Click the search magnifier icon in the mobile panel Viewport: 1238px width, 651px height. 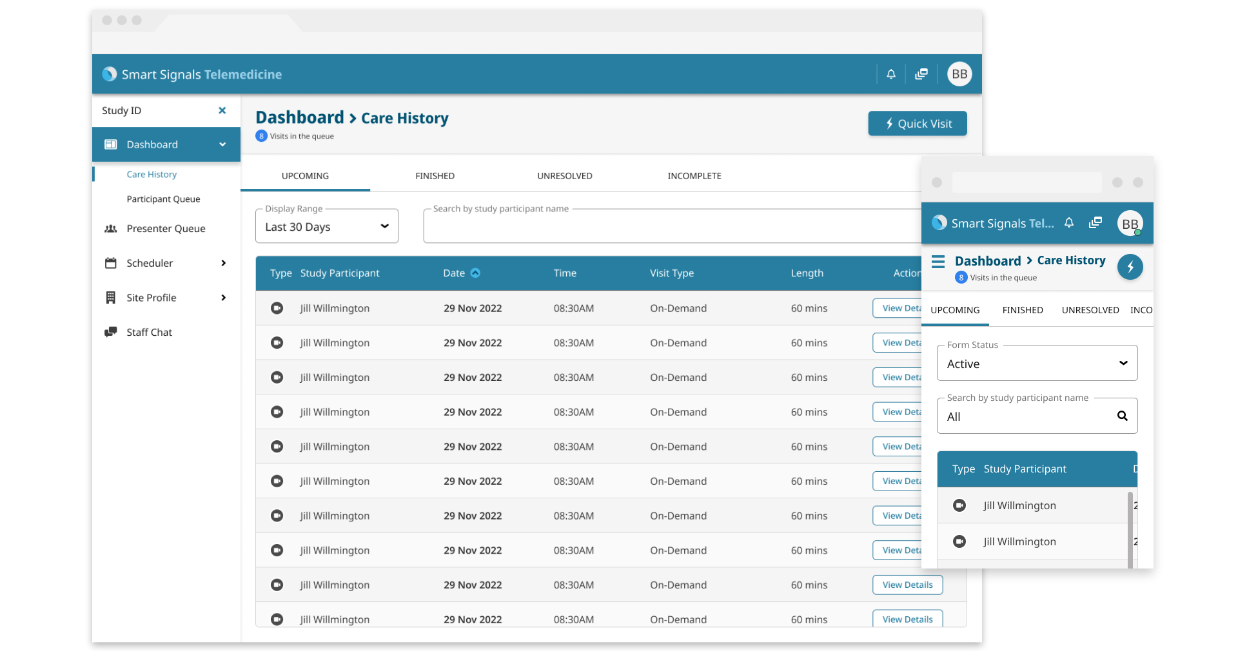coord(1123,416)
